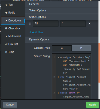Click inside the Search String editor
This screenshot has height=109, width=100.
71,76
